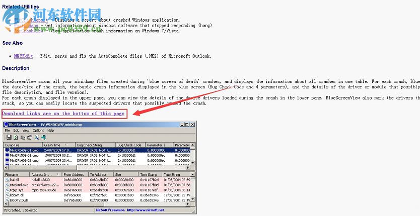Click the dump icon beside Mini071509-01.dmp

coord(7,155)
